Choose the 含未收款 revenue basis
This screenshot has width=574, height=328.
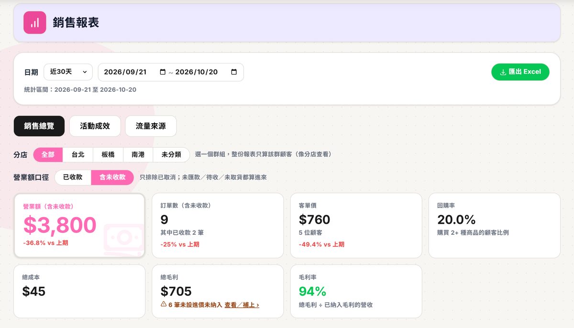click(x=112, y=177)
